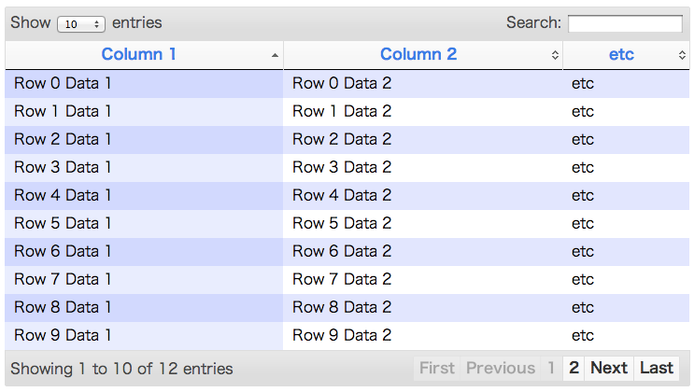
Task: Select the Row 9 Data 1 cell
Action: [x=63, y=335]
